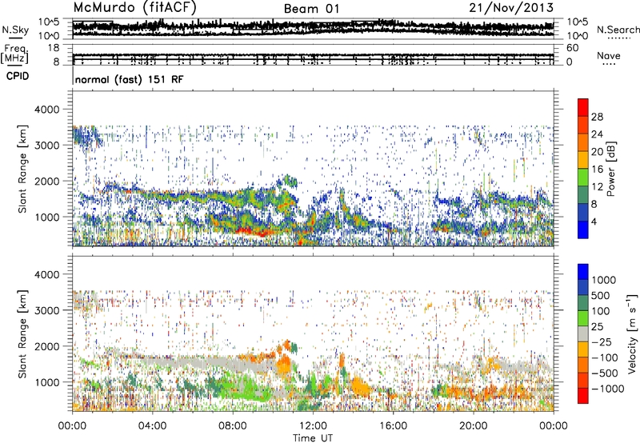This screenshot has width=640, height=443.
Task: Click the '1000' tick on velocity colorbar
Action: click(604, 280)
